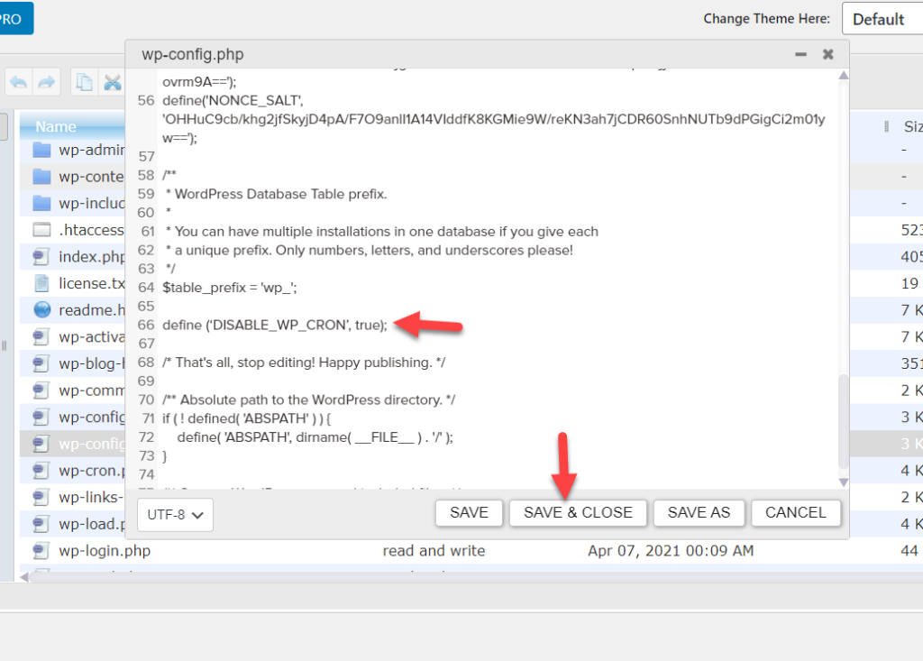Click the wp-config.php dialog title
Image resolution: width=923 pixels, height=661 pixels.
tap(193, 54)
